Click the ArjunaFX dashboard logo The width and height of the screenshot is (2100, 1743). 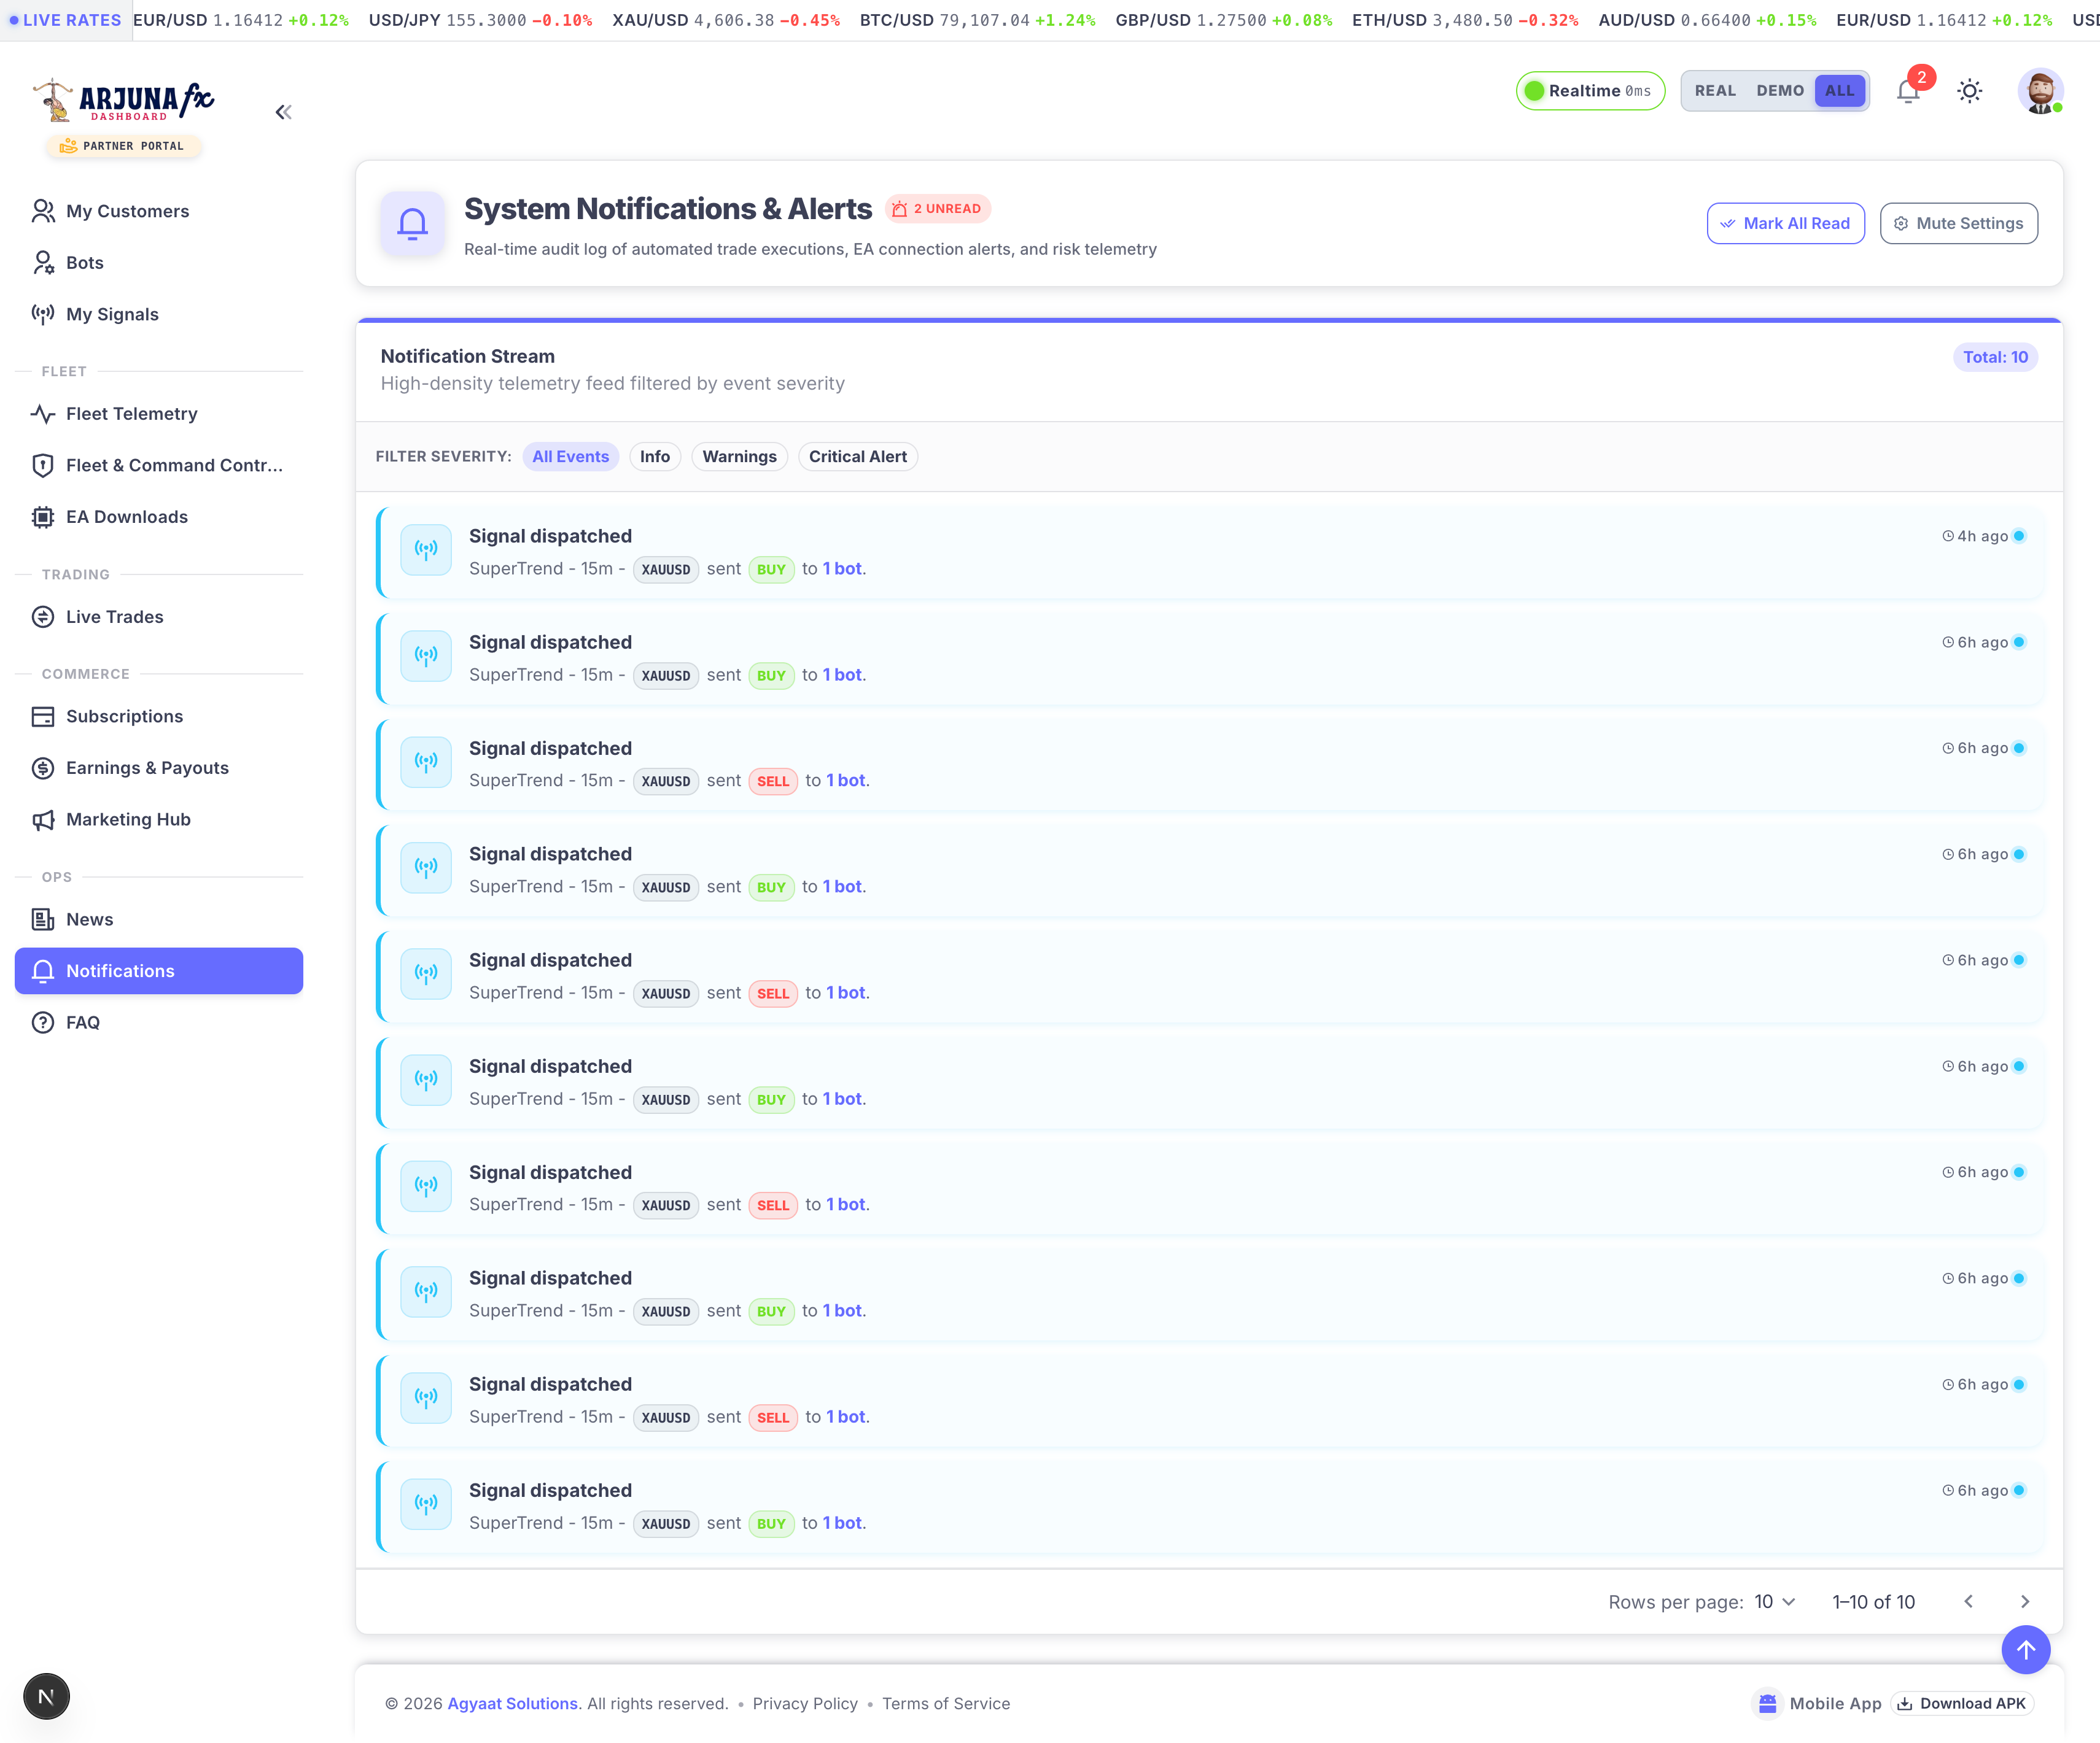pyautogui.click(x=124, y=101)
